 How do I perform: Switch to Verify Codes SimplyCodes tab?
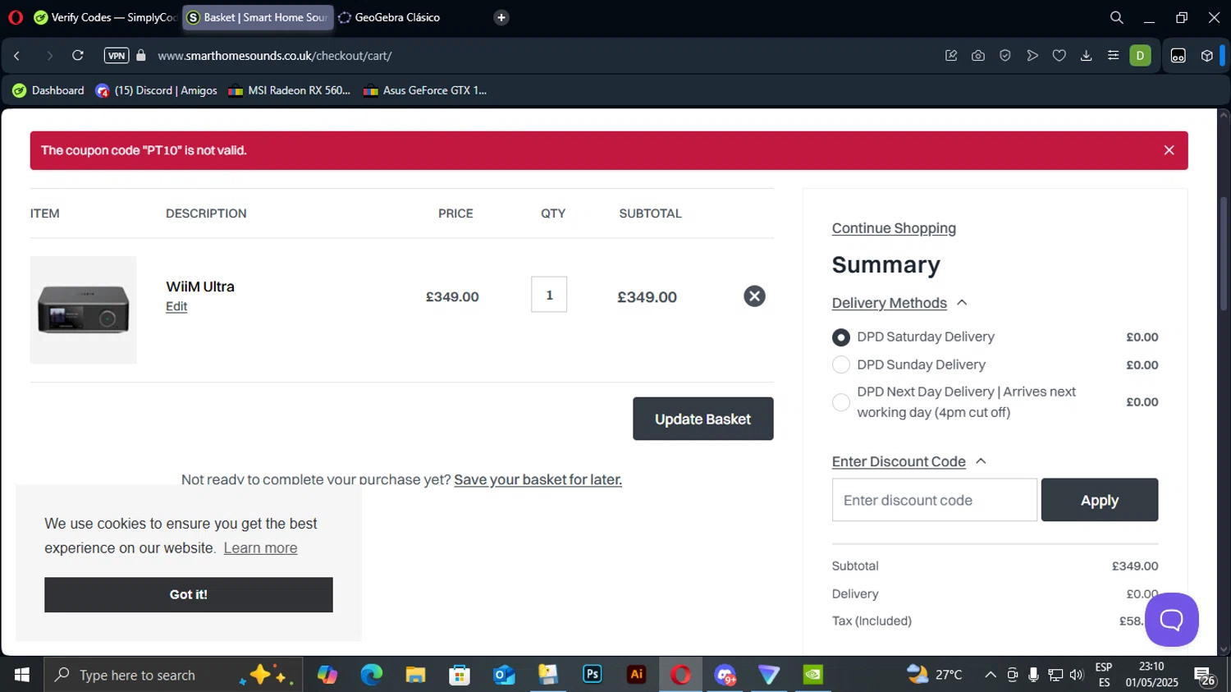[105, 17]
